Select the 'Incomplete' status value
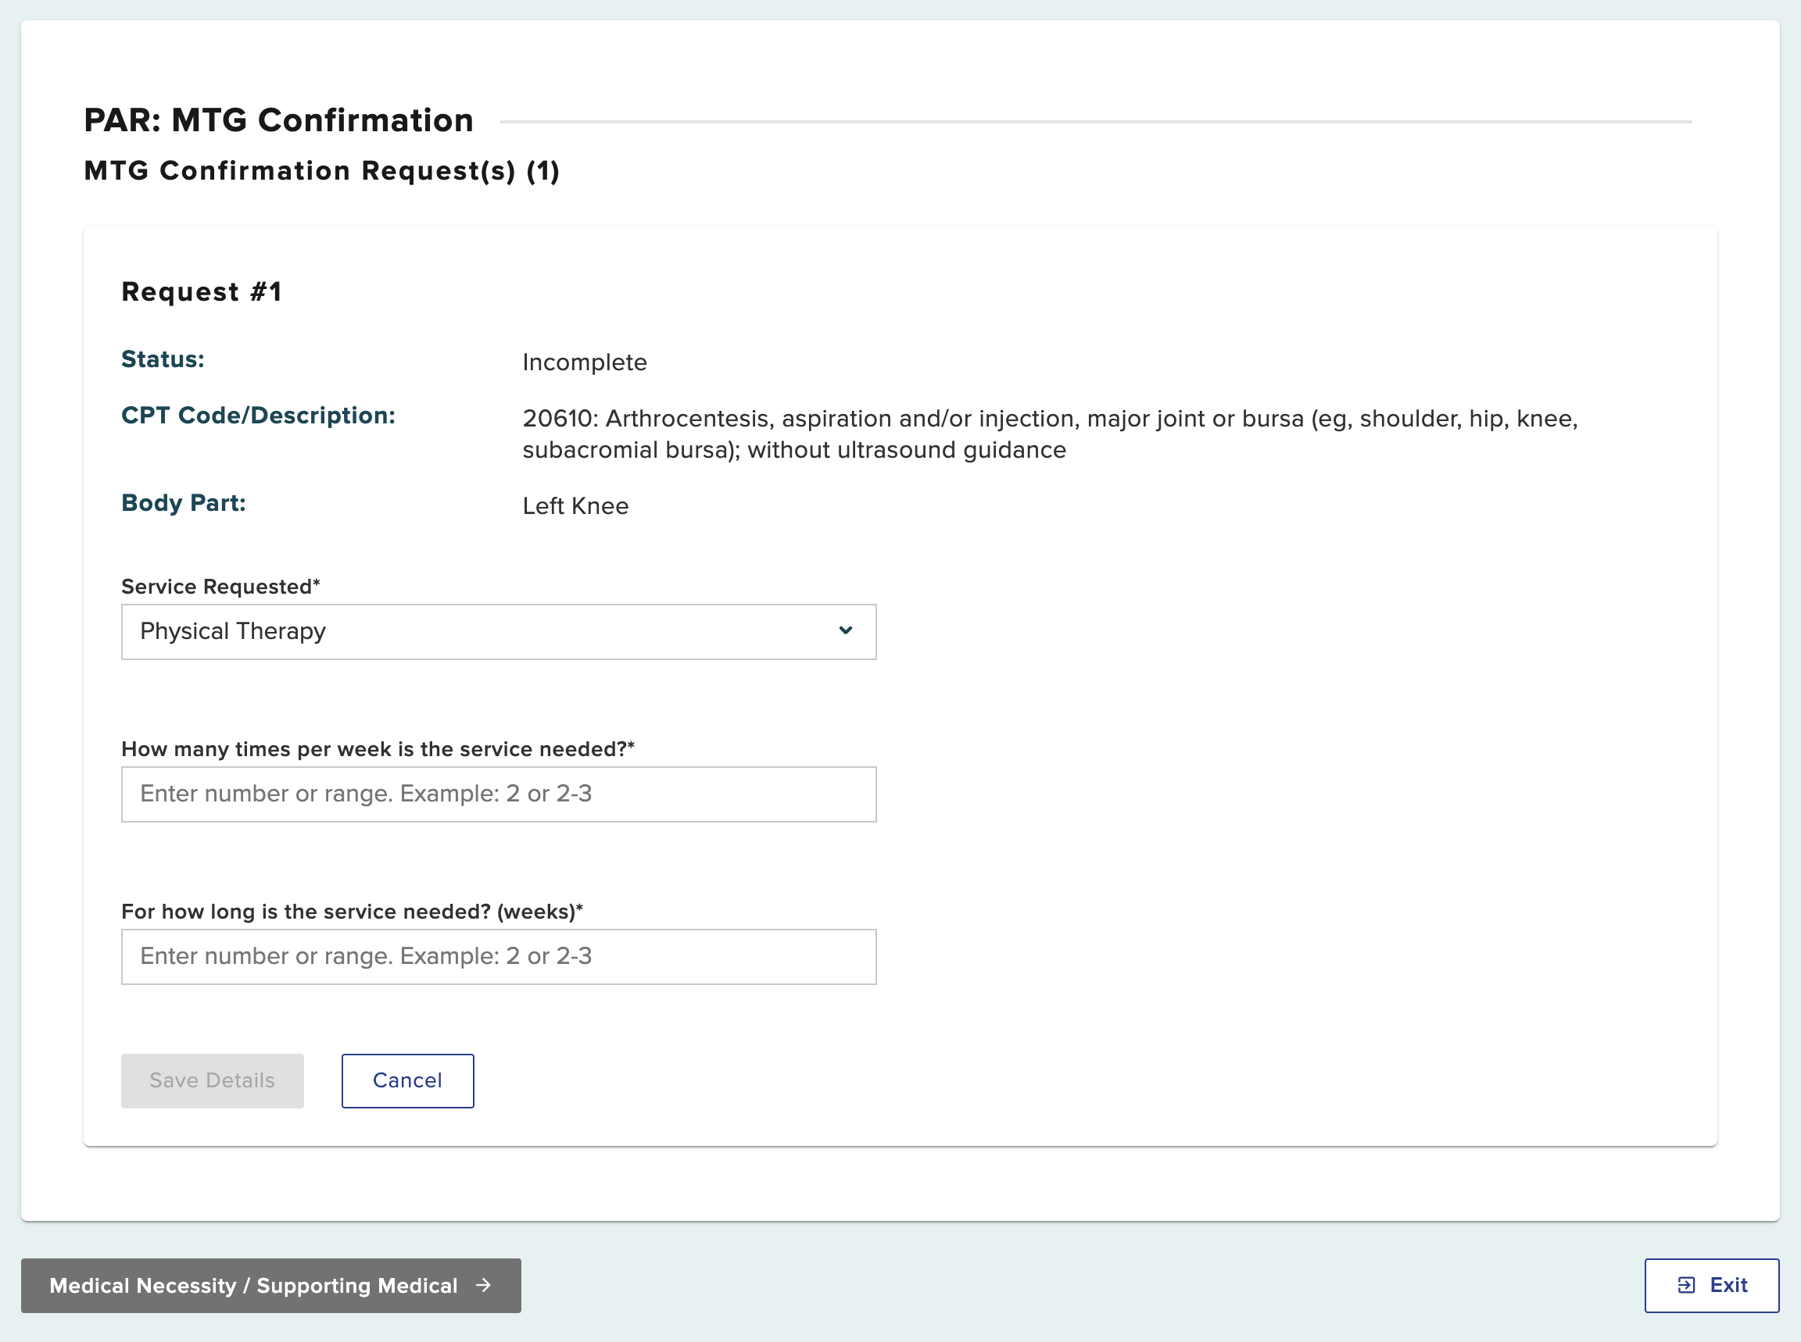The height and width of the screenshot is (1342, 1801). point(585,362)
